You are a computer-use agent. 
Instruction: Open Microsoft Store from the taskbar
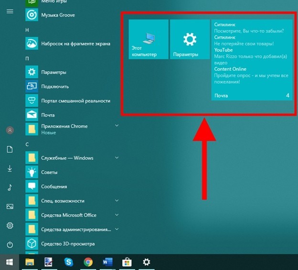point(127,262)
